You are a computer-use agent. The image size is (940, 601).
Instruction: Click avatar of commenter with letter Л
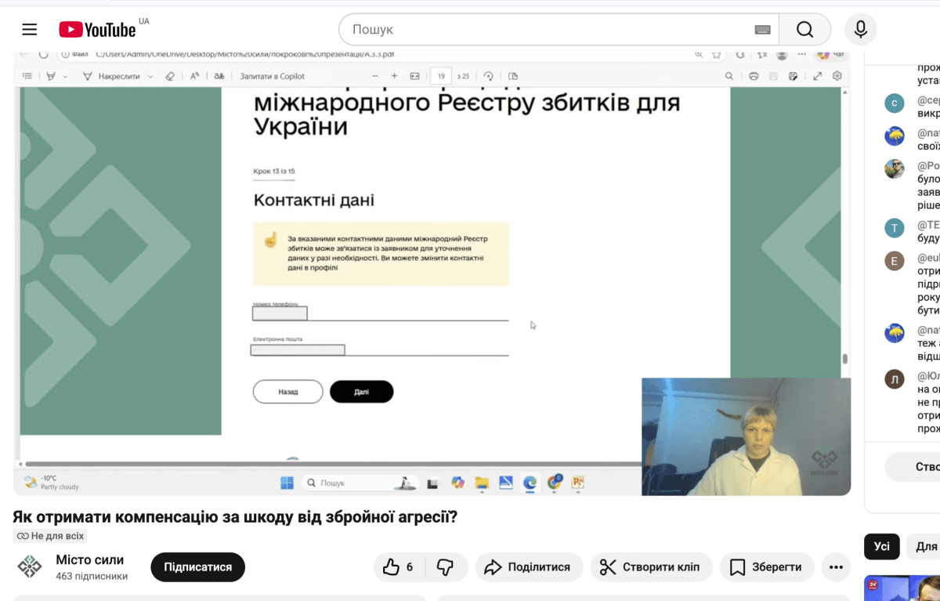(894, 380)
